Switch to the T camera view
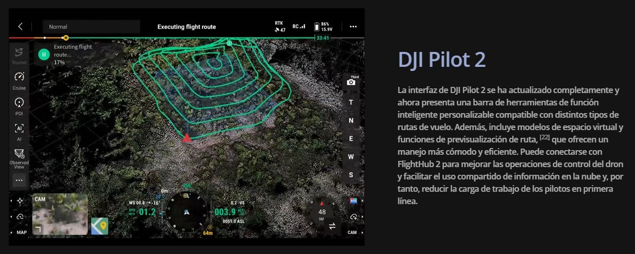The height and width of the screenshot is (254, 635). point(351,102)
